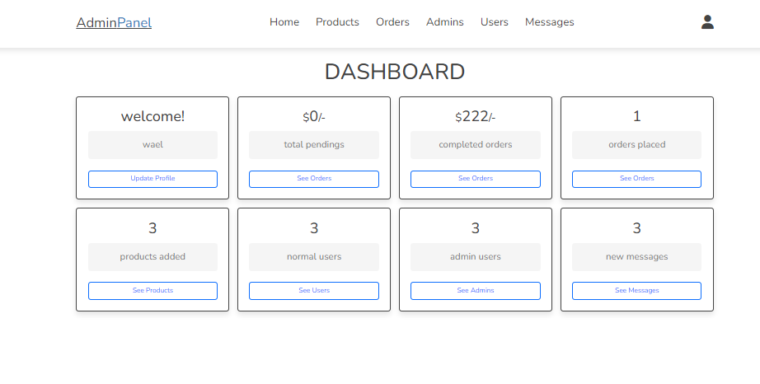760x384 pixels.
Task: Click the number above normal users
Action: click(314, 228)
